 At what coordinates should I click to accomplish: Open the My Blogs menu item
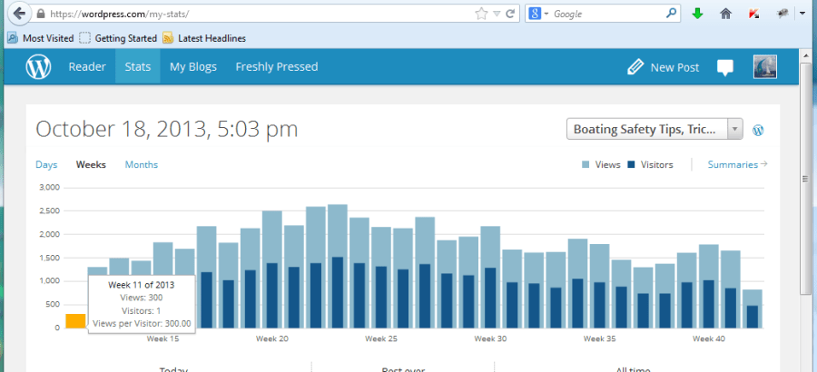click(x=193, y=66)
